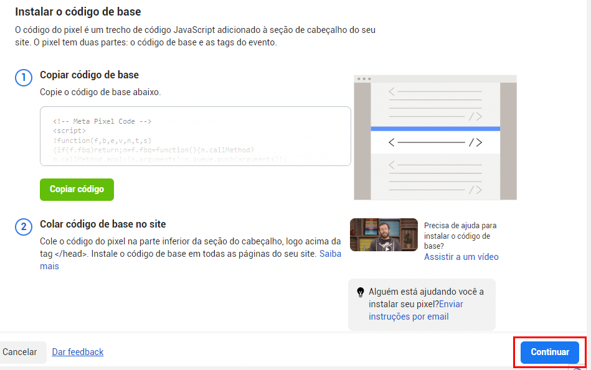The image size is (591, 370).
Task: Click the Precisa de ajuda text block
Action: [x=457, y=236]
